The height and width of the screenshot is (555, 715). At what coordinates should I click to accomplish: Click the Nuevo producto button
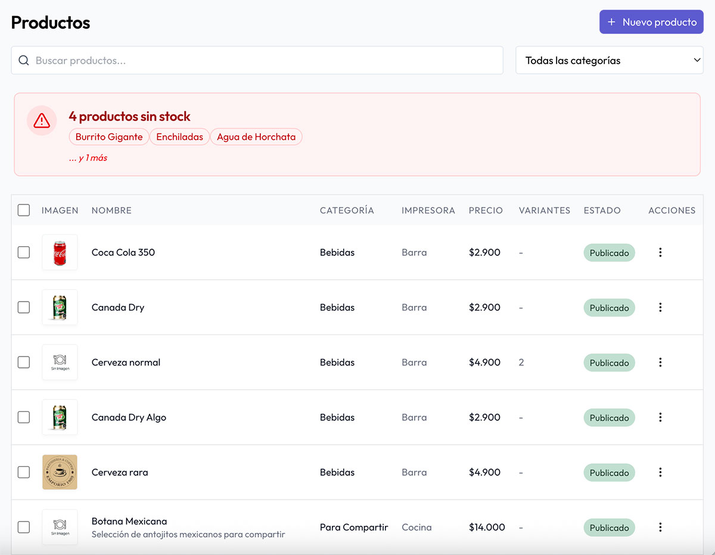[x=651, y=22]
